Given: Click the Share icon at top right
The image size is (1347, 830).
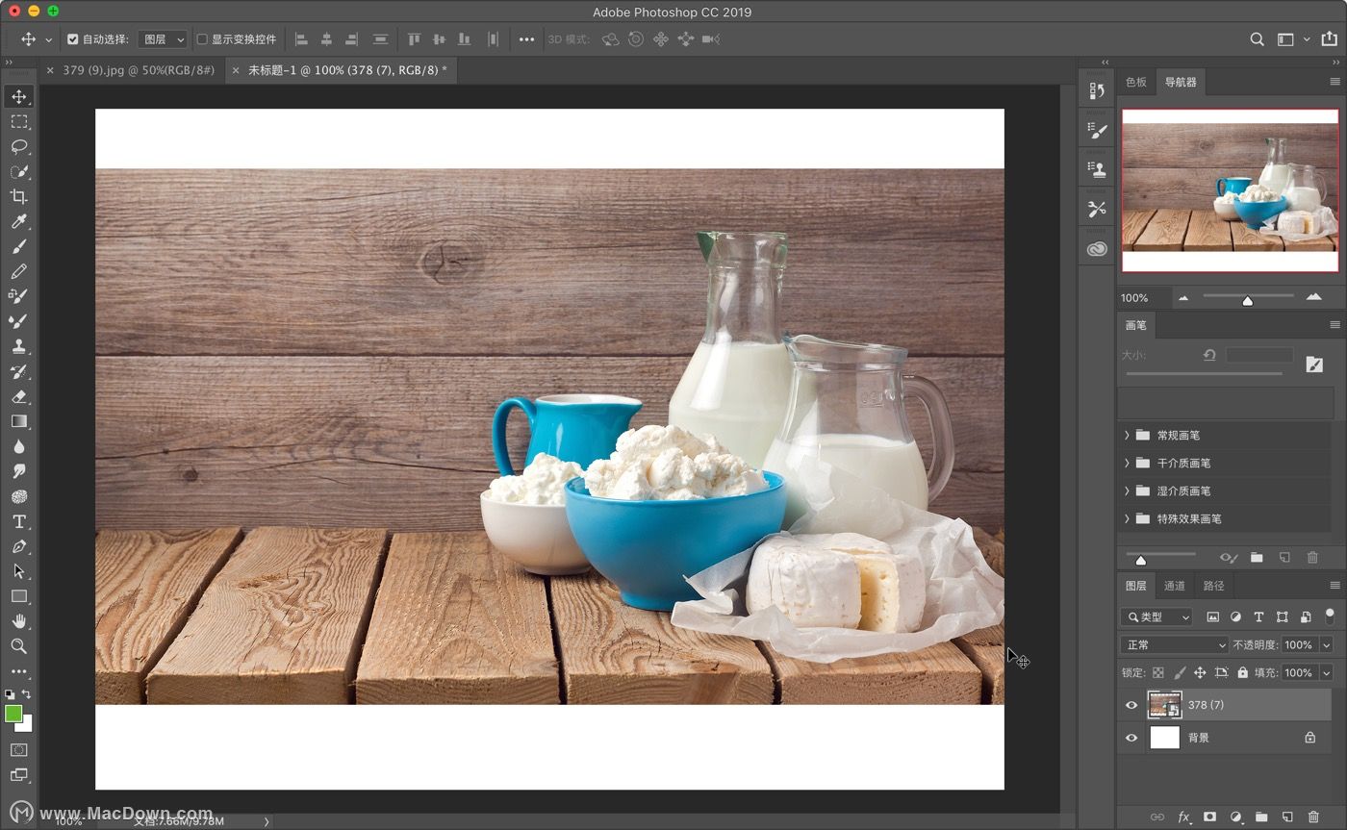Looking at the screenshot, I should [1329, 38].
